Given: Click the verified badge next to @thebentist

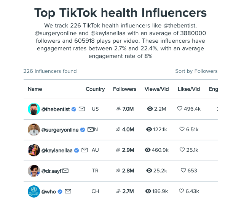Looking at the screenshot, I should tap(73, 109).
